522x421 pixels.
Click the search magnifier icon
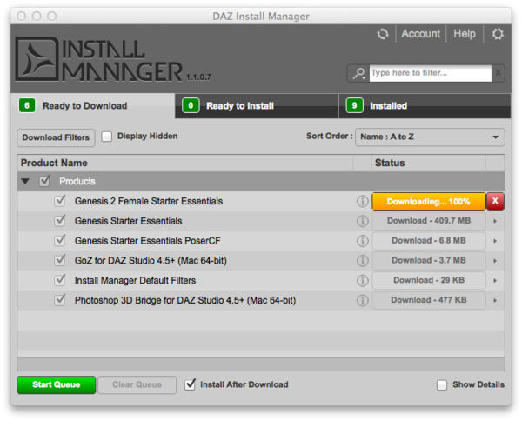tap(358, 73)
